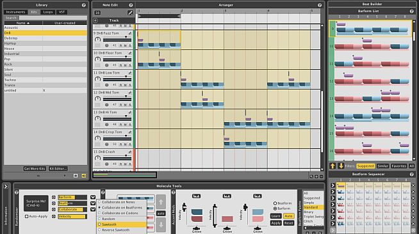Move barform selection up with yellow up arrow
Screen dimensions: 419x234
click(333, 166)
